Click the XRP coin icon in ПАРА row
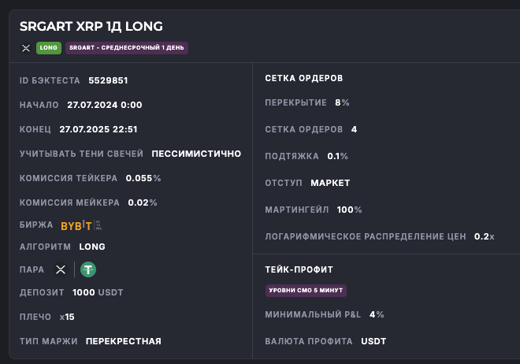520x364 pixels. coord(60,269)
